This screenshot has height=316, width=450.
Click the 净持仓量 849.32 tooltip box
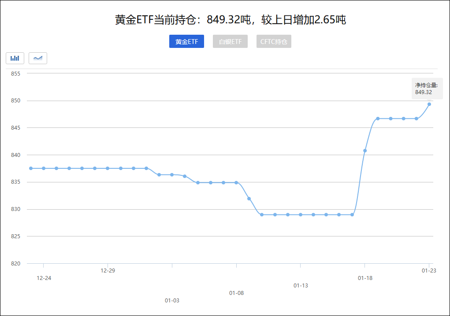click(427, 89)
